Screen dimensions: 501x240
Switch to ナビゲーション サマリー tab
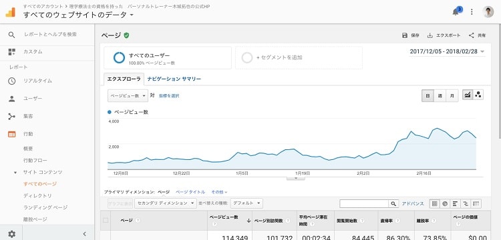[174, 79]
